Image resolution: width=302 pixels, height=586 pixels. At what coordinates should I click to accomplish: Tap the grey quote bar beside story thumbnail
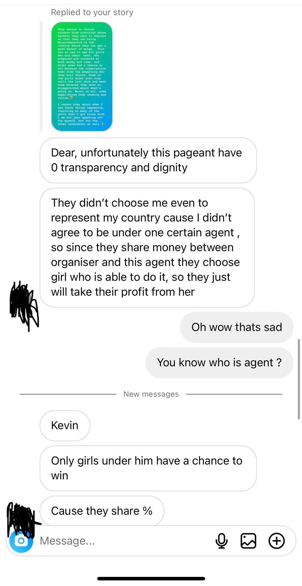tap(41, 77)
